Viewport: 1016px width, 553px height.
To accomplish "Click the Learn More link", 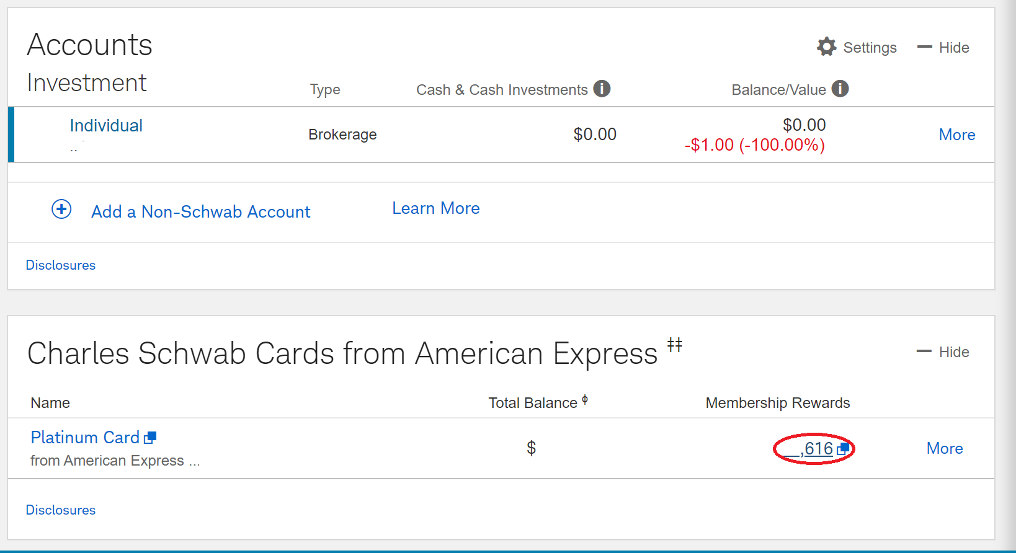I will coord(435,208).
